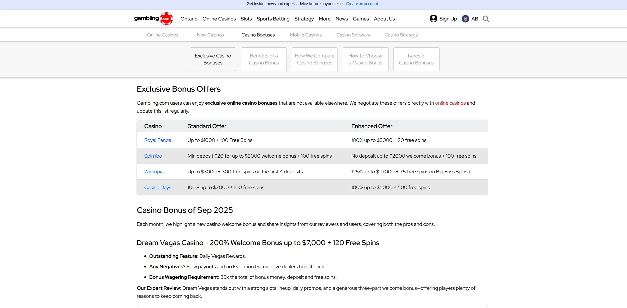Click the Casino Bonus of Sep 2025 heading
Viewport: 627px width, 308px height.
(x=184, y=210)
